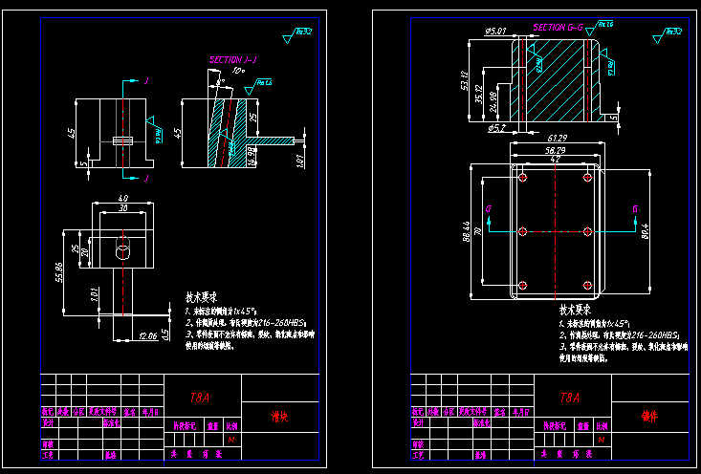The height and width of the screenshot is (474, 701).
Task: Click the 1x45° chamfer note on G-G sheet
Action: click(595, 323)
